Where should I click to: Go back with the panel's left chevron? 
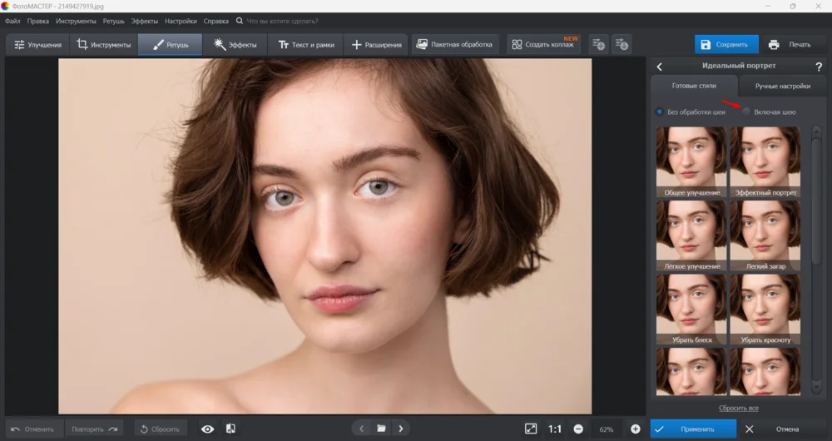tap(660, 67)
